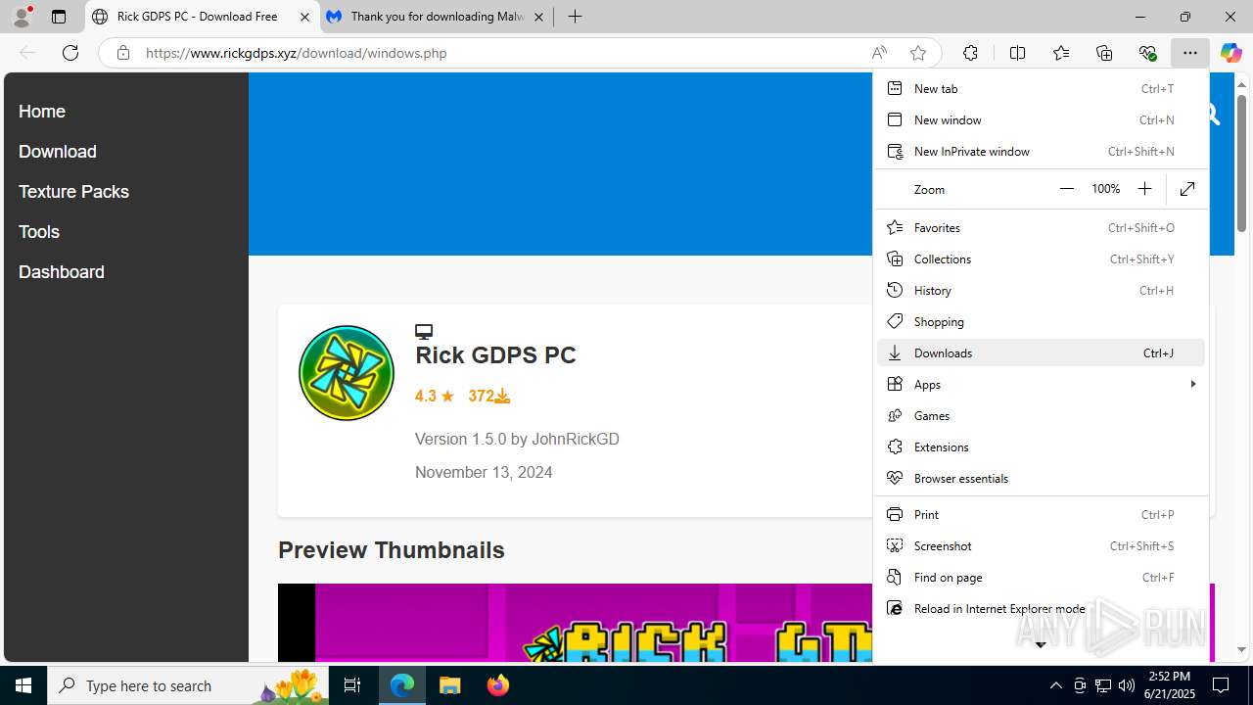Open a new tab with plus button
The image size is (1253, 705).
click(576, 17)
